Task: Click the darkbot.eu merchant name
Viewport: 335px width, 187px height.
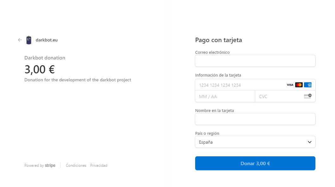Action: tap(47, 40)
